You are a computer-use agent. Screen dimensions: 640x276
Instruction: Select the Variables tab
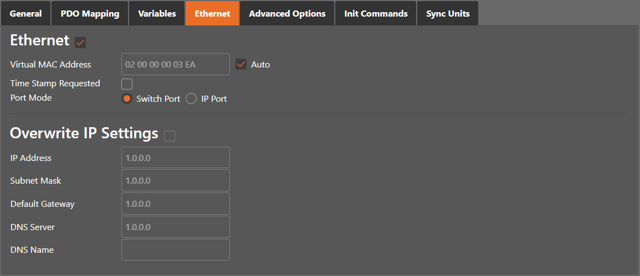click(157, 13)
